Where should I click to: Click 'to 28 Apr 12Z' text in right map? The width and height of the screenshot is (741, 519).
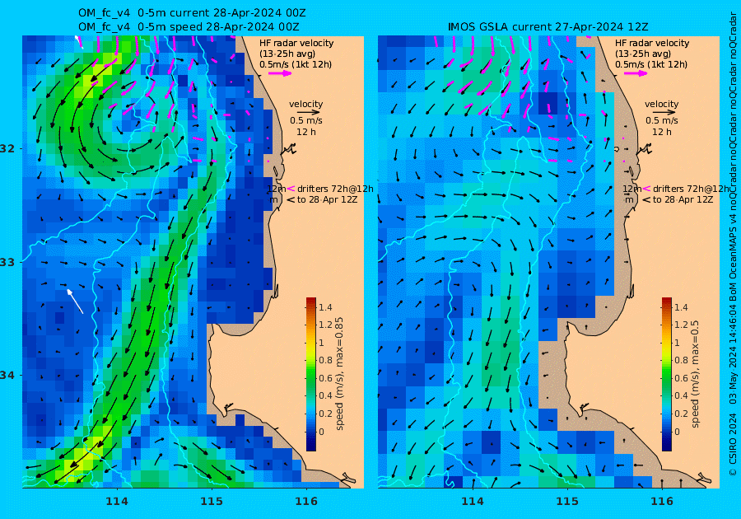pyautogui.click(x=683, y=199)
